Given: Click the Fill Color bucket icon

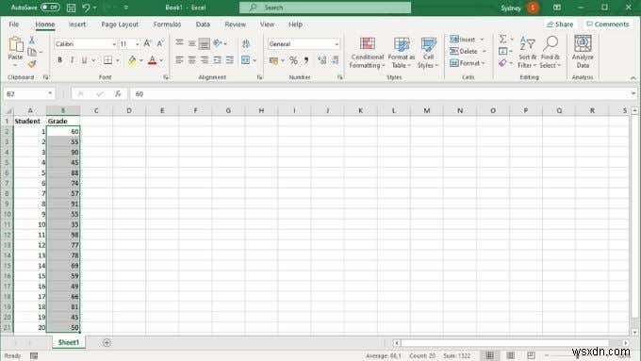Looking at the screenshot, I should click(132, 60).
